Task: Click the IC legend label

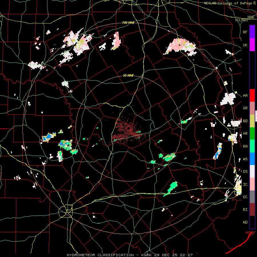Action: click(245, 184)
